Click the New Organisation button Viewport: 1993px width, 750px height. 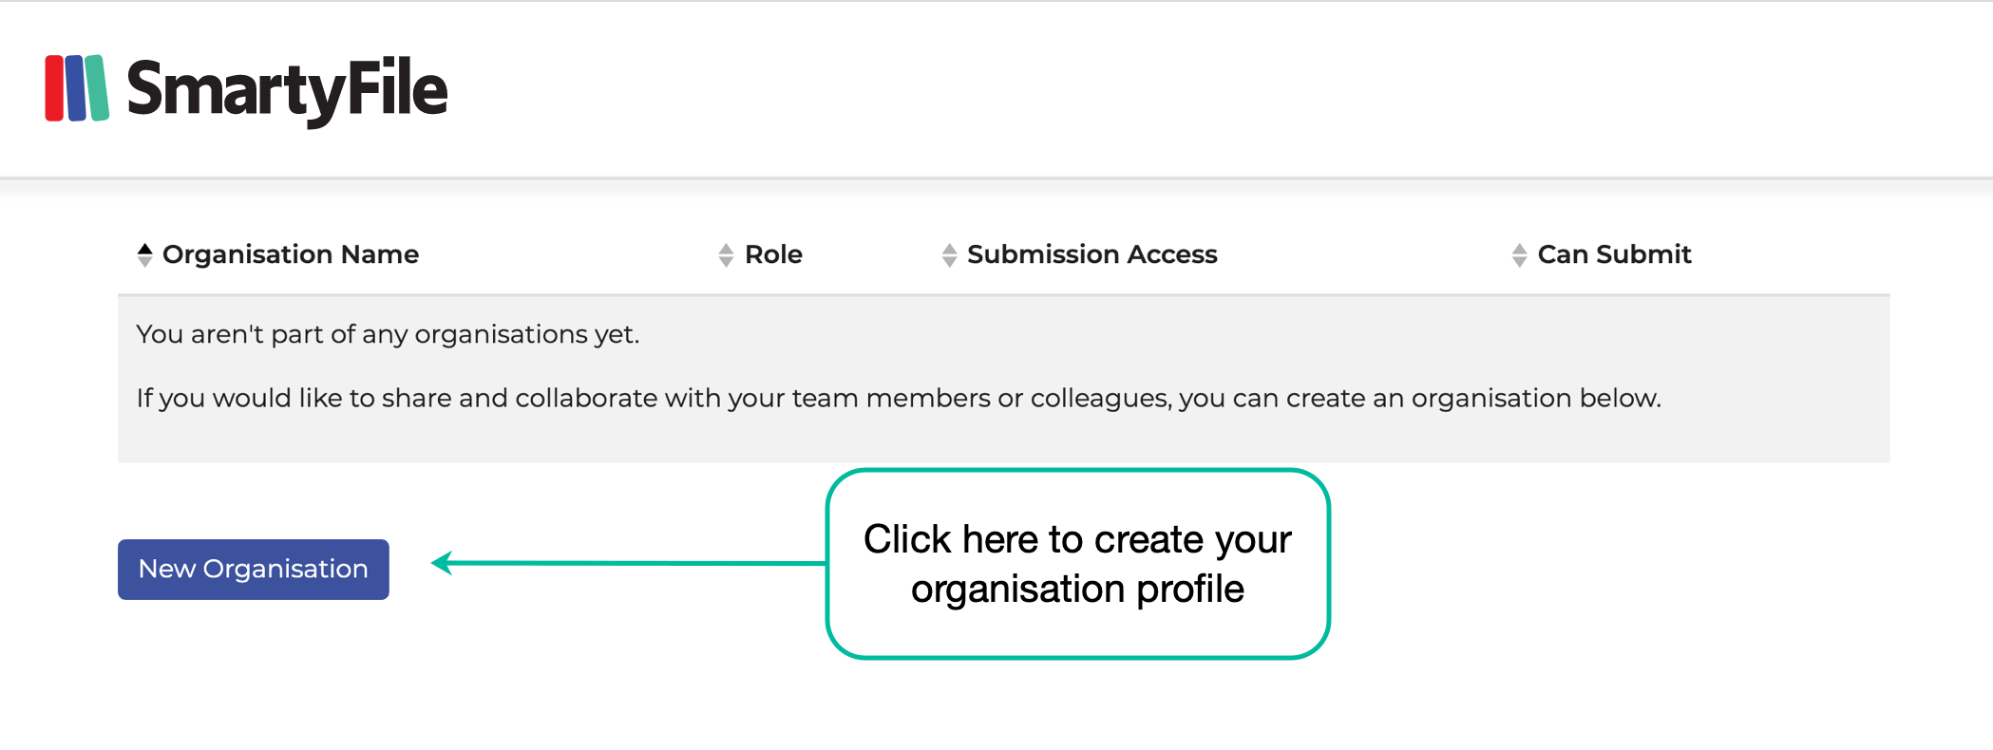point(253,569)
